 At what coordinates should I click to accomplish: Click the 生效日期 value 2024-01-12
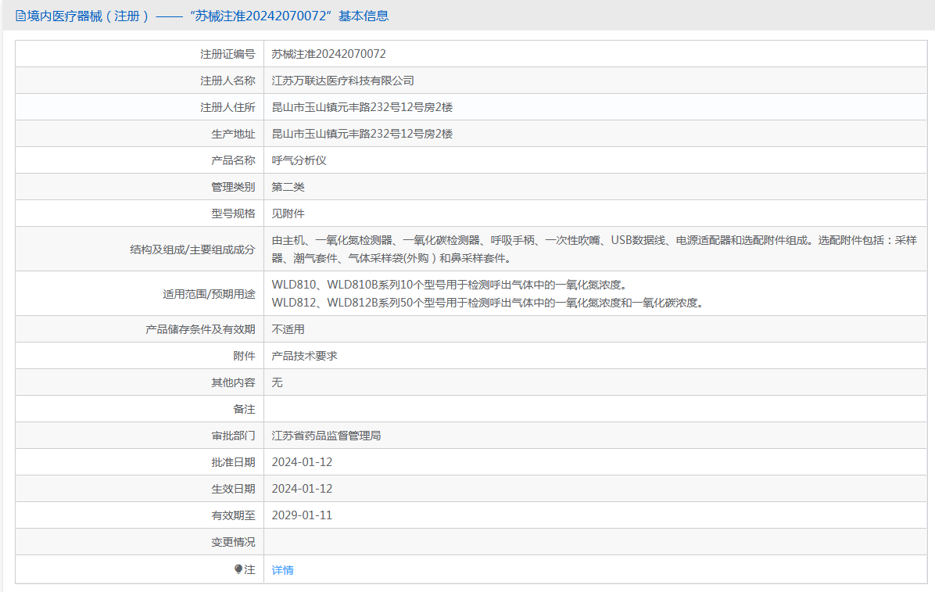[x=302, y=489]
